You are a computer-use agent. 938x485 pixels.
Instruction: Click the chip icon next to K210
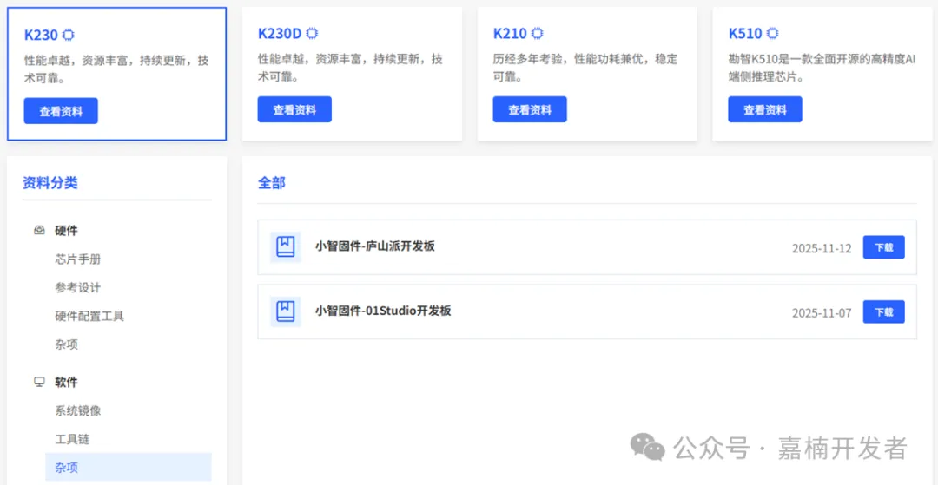538,34
